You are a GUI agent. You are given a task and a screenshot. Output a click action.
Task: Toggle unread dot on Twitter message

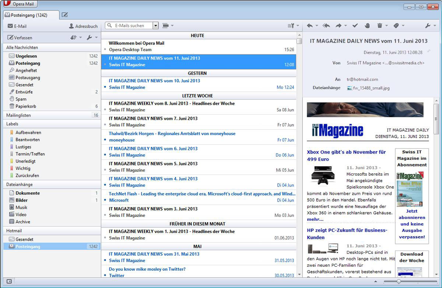[x=105, y=276]
